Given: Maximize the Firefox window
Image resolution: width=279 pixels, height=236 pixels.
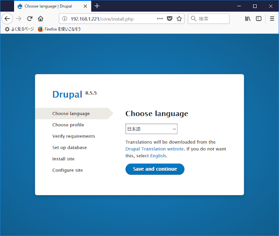Looking at the screenshot, I should point(255,6).
